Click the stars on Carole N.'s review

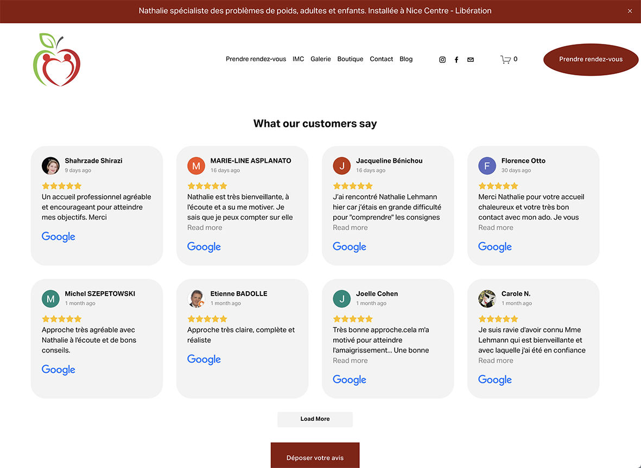point(498,319)
